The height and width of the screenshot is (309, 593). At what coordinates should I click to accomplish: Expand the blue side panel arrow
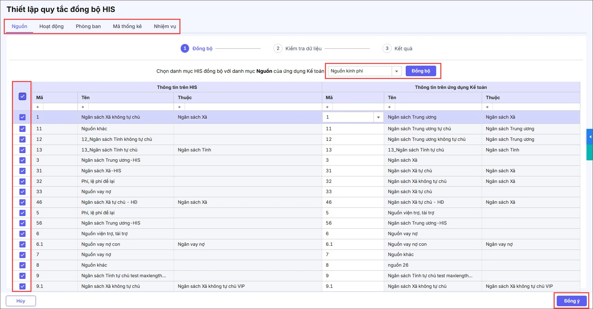pos(590,137)
